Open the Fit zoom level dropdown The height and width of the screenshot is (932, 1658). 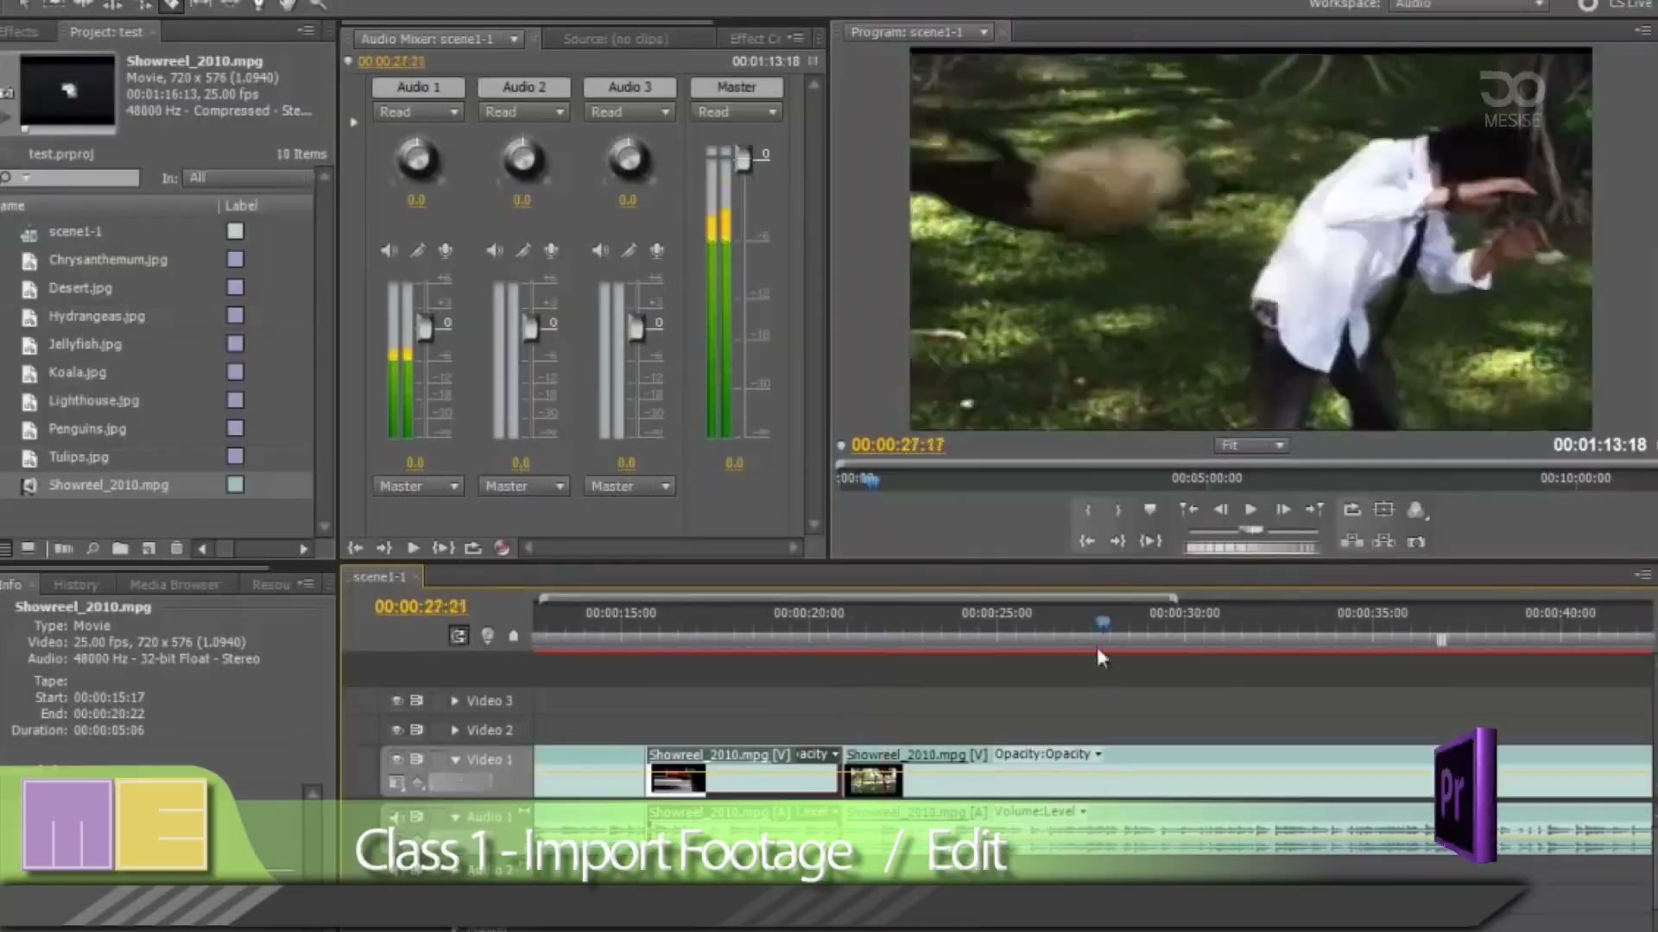[x=1252, y=445]
